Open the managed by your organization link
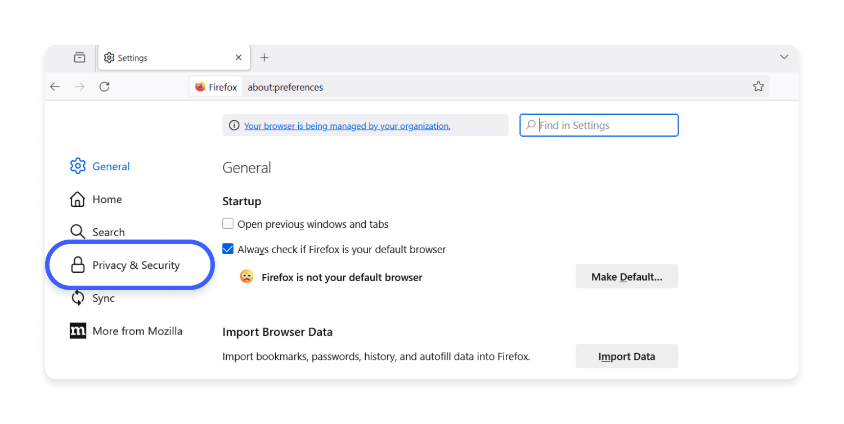The width and height of the screenshot is (844, 424). tap(347, 126)
